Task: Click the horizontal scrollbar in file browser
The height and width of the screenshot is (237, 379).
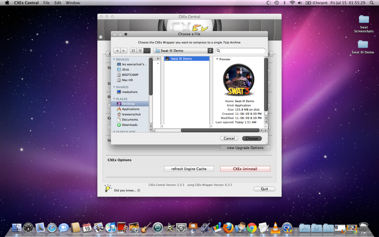Action: point(220,130)
